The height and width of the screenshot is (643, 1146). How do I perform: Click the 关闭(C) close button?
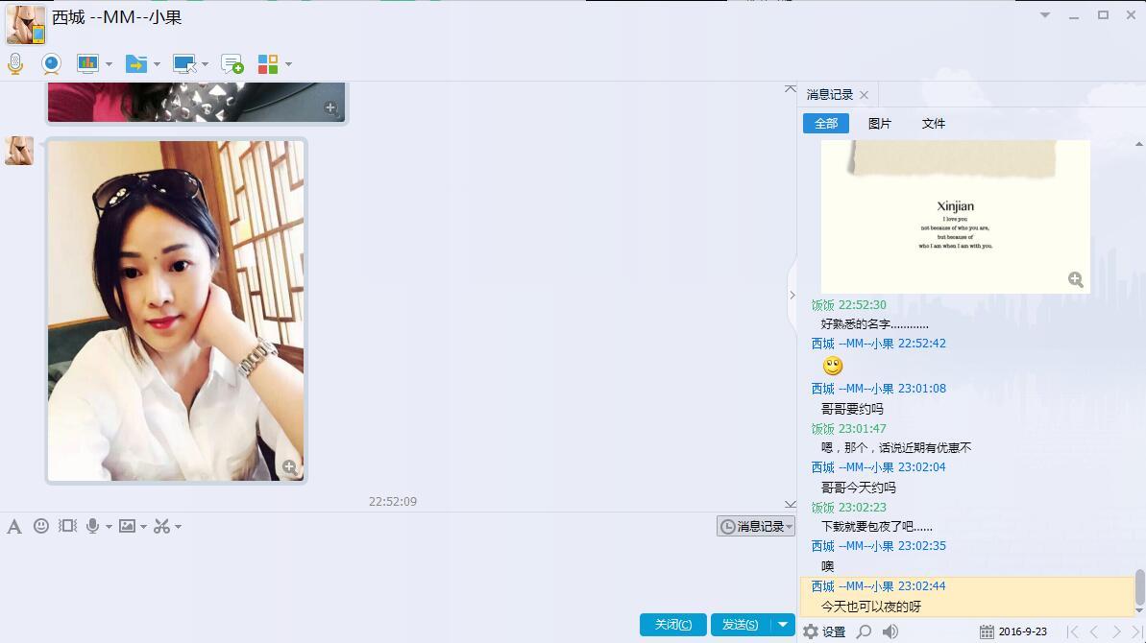673,624
